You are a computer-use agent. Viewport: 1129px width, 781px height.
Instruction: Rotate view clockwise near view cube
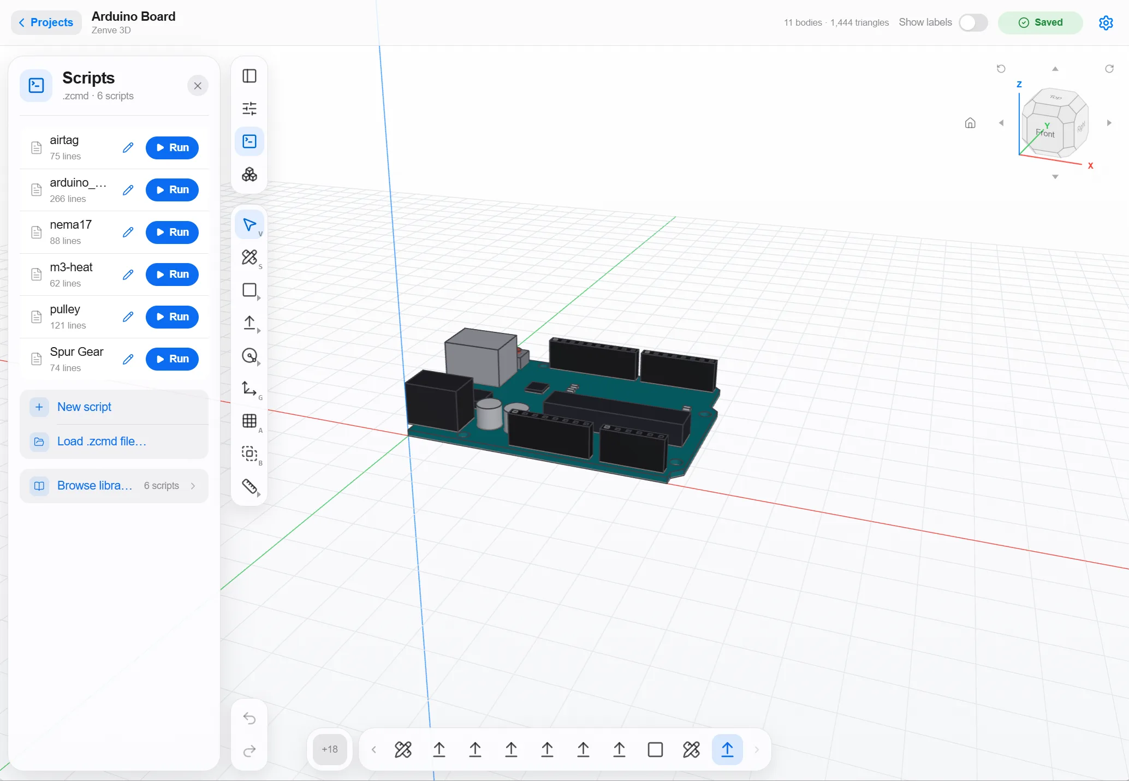point(1109,69)
